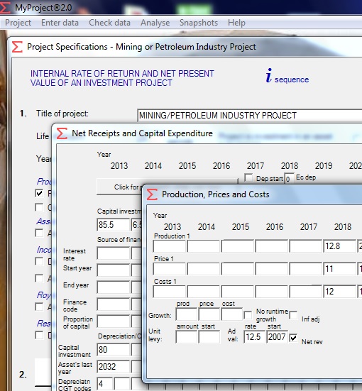
Task: Open the Check data menu
Action: pyautogui.click(x=109, y=23)
